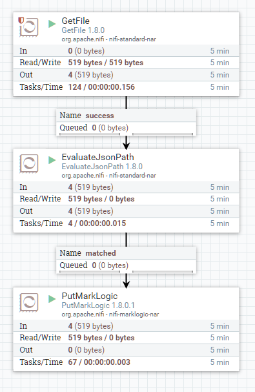Select EvaluateJsonPath's Read/Write statistics row

[127, 199]
